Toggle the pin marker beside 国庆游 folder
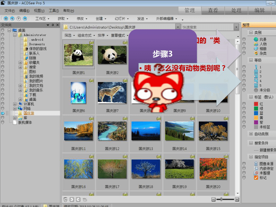The width and height of the screenshot is (276, 207). tap(3, 113)
